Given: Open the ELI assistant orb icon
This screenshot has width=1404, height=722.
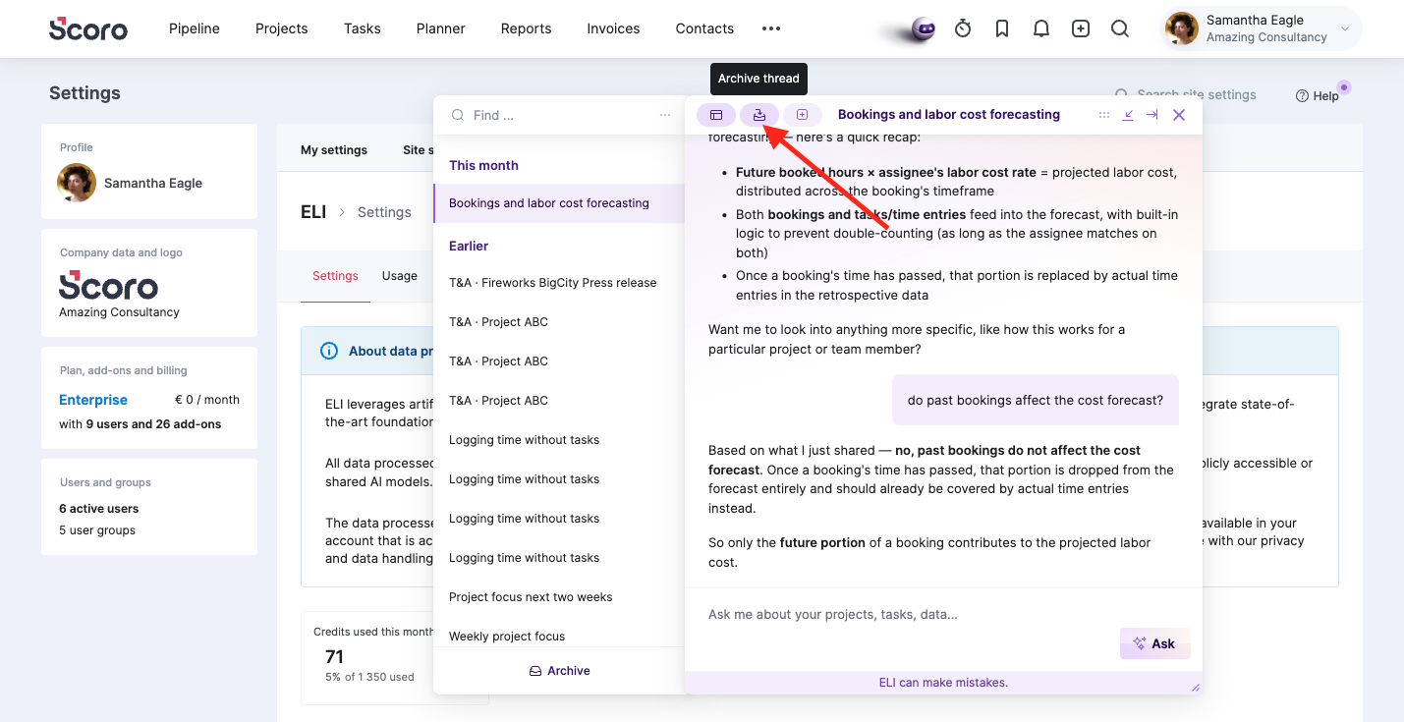Looking at the screenshot, I should pos(923,29).
